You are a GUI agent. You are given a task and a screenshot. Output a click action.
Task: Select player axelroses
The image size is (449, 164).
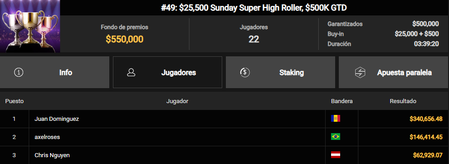(x=47, y=137)
